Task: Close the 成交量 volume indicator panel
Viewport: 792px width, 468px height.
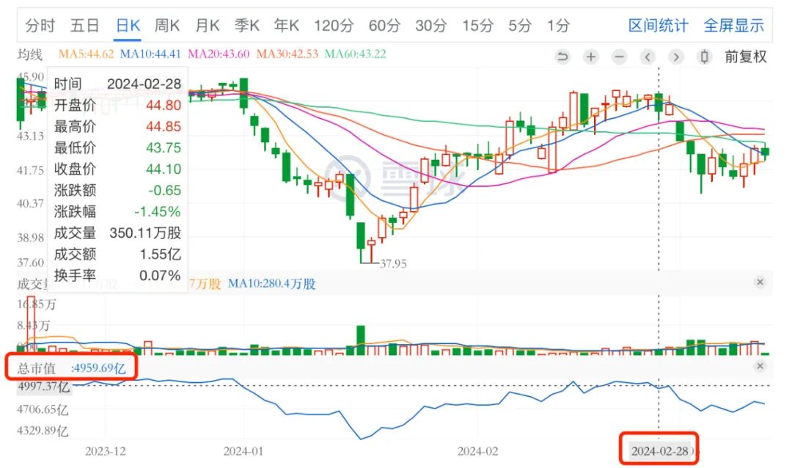Action: pos(760,282)
